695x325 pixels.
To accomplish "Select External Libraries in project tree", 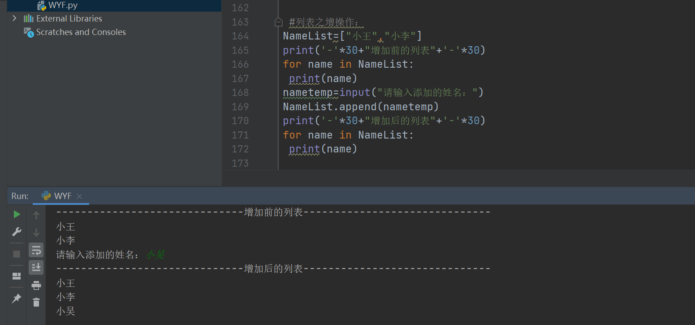I will coord(69,18).
